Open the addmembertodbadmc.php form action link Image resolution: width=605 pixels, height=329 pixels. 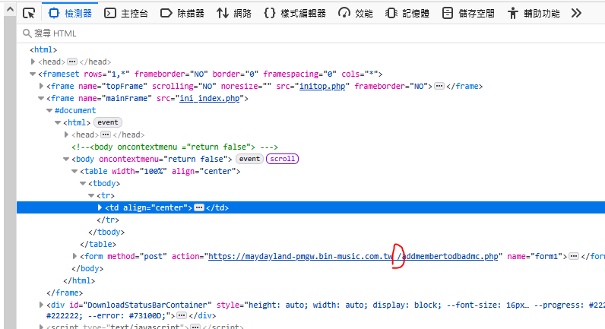click(353, 256)
